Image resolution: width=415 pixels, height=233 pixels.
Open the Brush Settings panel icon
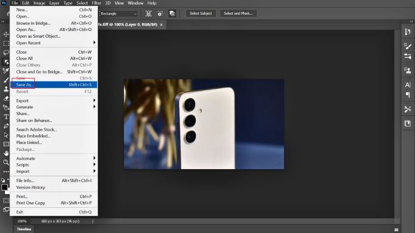[408, 46]
